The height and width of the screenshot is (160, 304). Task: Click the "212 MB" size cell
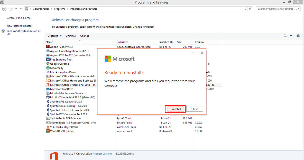click(187, 47)
